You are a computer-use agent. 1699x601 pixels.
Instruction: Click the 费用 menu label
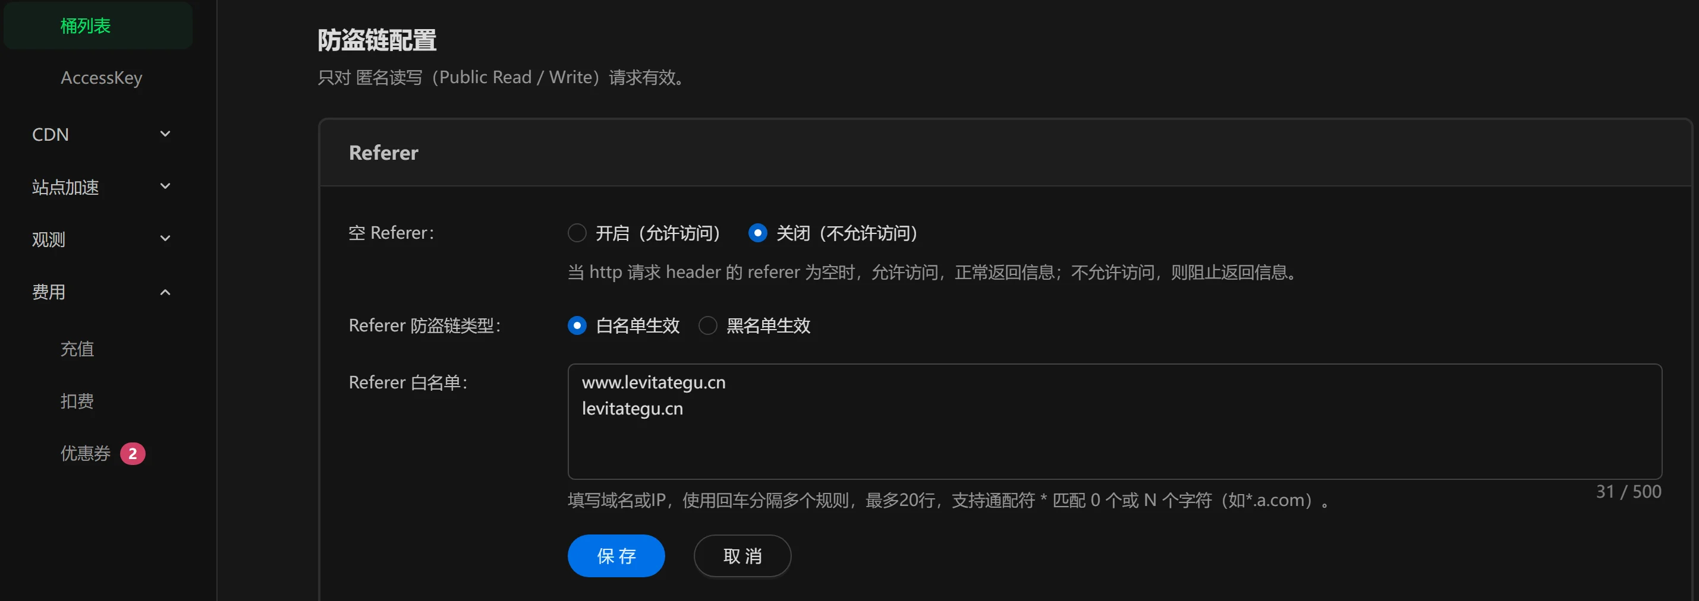coord(49,292)
